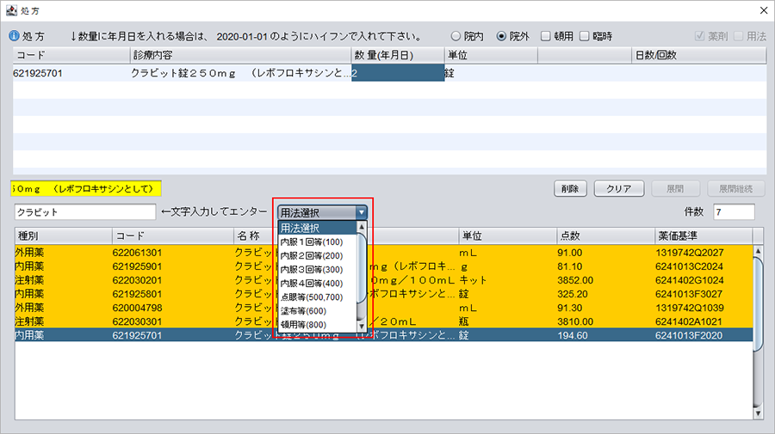Click the 名称 column header
Viewport: 775px width, 434px height.
coord(346,235)
